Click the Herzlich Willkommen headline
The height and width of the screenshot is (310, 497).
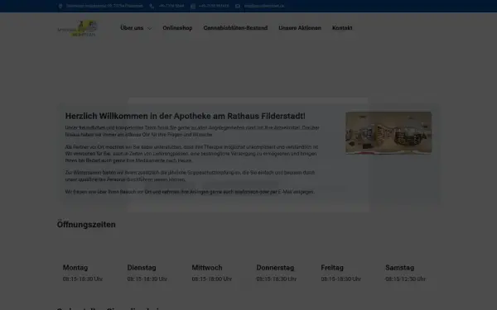click(x=185, y=116)
